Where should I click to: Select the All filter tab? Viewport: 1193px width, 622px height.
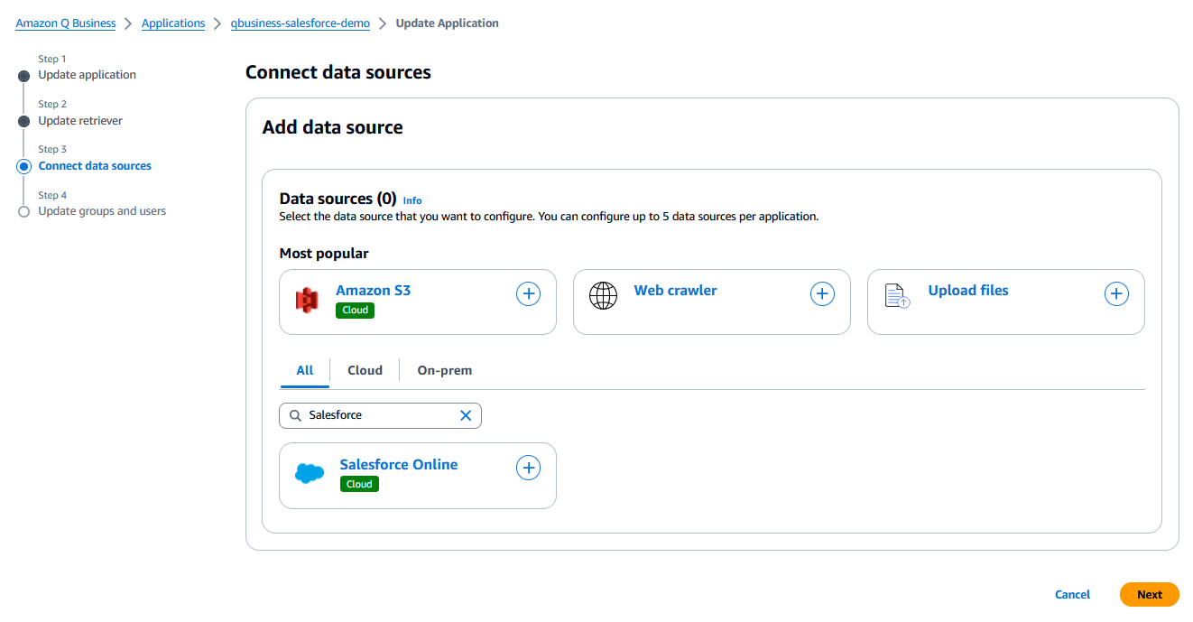click(x=304, y=369)
